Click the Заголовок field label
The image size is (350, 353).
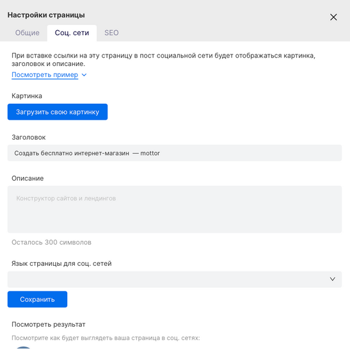point(29,137)
